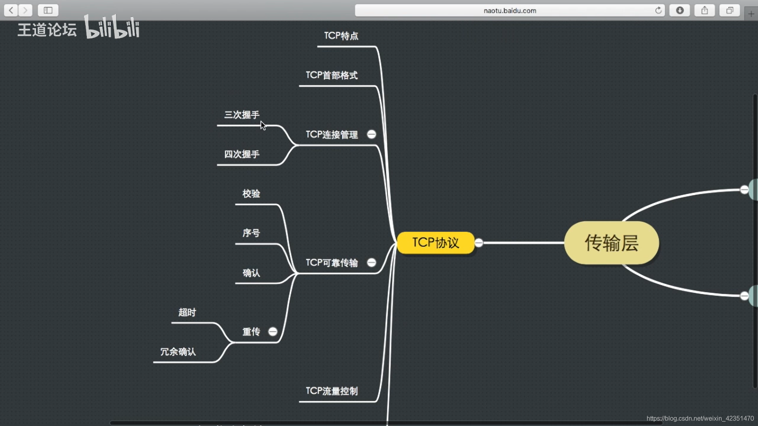Click the naotu.baidu.com address bar
Screen dimensions: 758x426
click(x=510, y=11)
